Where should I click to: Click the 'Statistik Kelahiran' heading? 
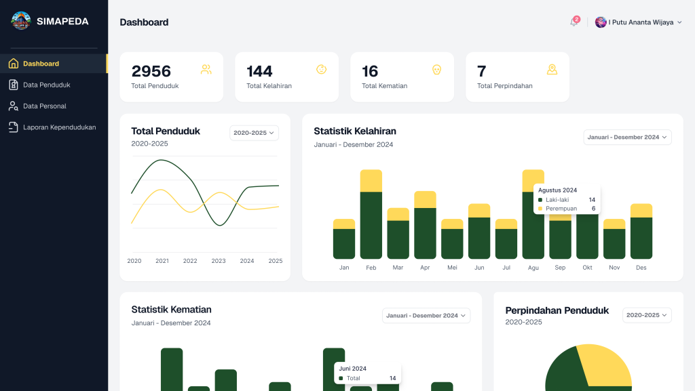(355, 131)
